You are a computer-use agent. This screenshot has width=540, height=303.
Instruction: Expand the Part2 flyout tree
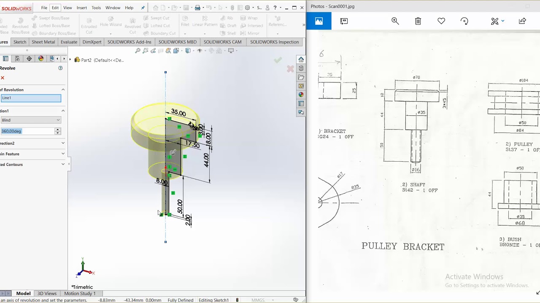pyautogui.click(x=70, y=60)
